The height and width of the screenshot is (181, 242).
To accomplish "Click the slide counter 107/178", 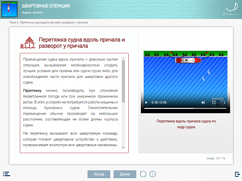I will pyautogui.click(x=216, y=158).
